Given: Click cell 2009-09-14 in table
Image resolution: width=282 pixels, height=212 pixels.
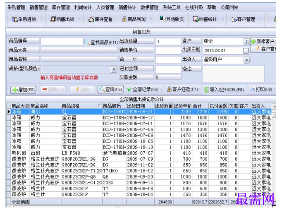Looking at the screenshot, I should [140, 183].
